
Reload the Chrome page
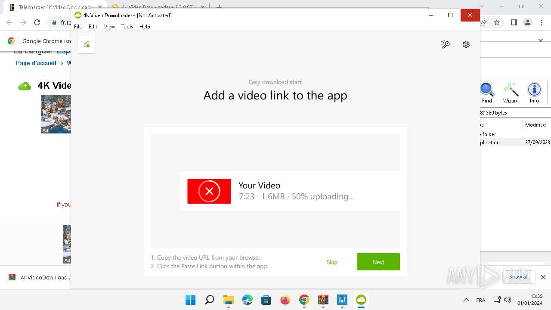click(37, 22)
